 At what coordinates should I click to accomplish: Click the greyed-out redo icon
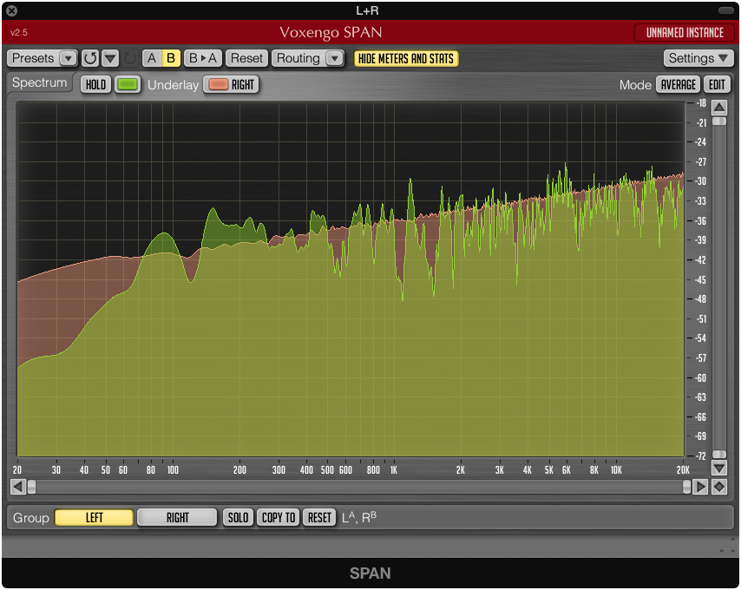[130, 59]
